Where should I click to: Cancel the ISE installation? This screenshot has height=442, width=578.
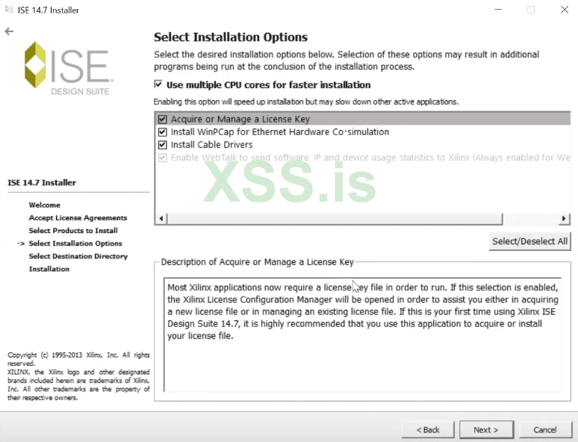545,430
